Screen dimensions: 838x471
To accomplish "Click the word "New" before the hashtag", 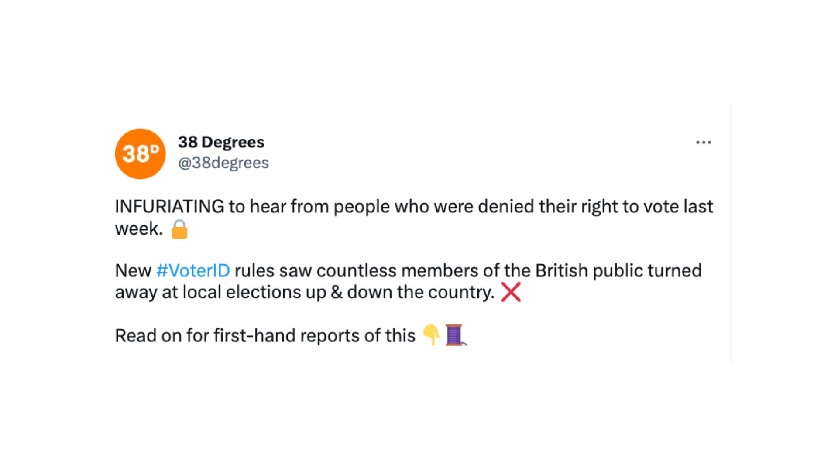I will (133, 271).
